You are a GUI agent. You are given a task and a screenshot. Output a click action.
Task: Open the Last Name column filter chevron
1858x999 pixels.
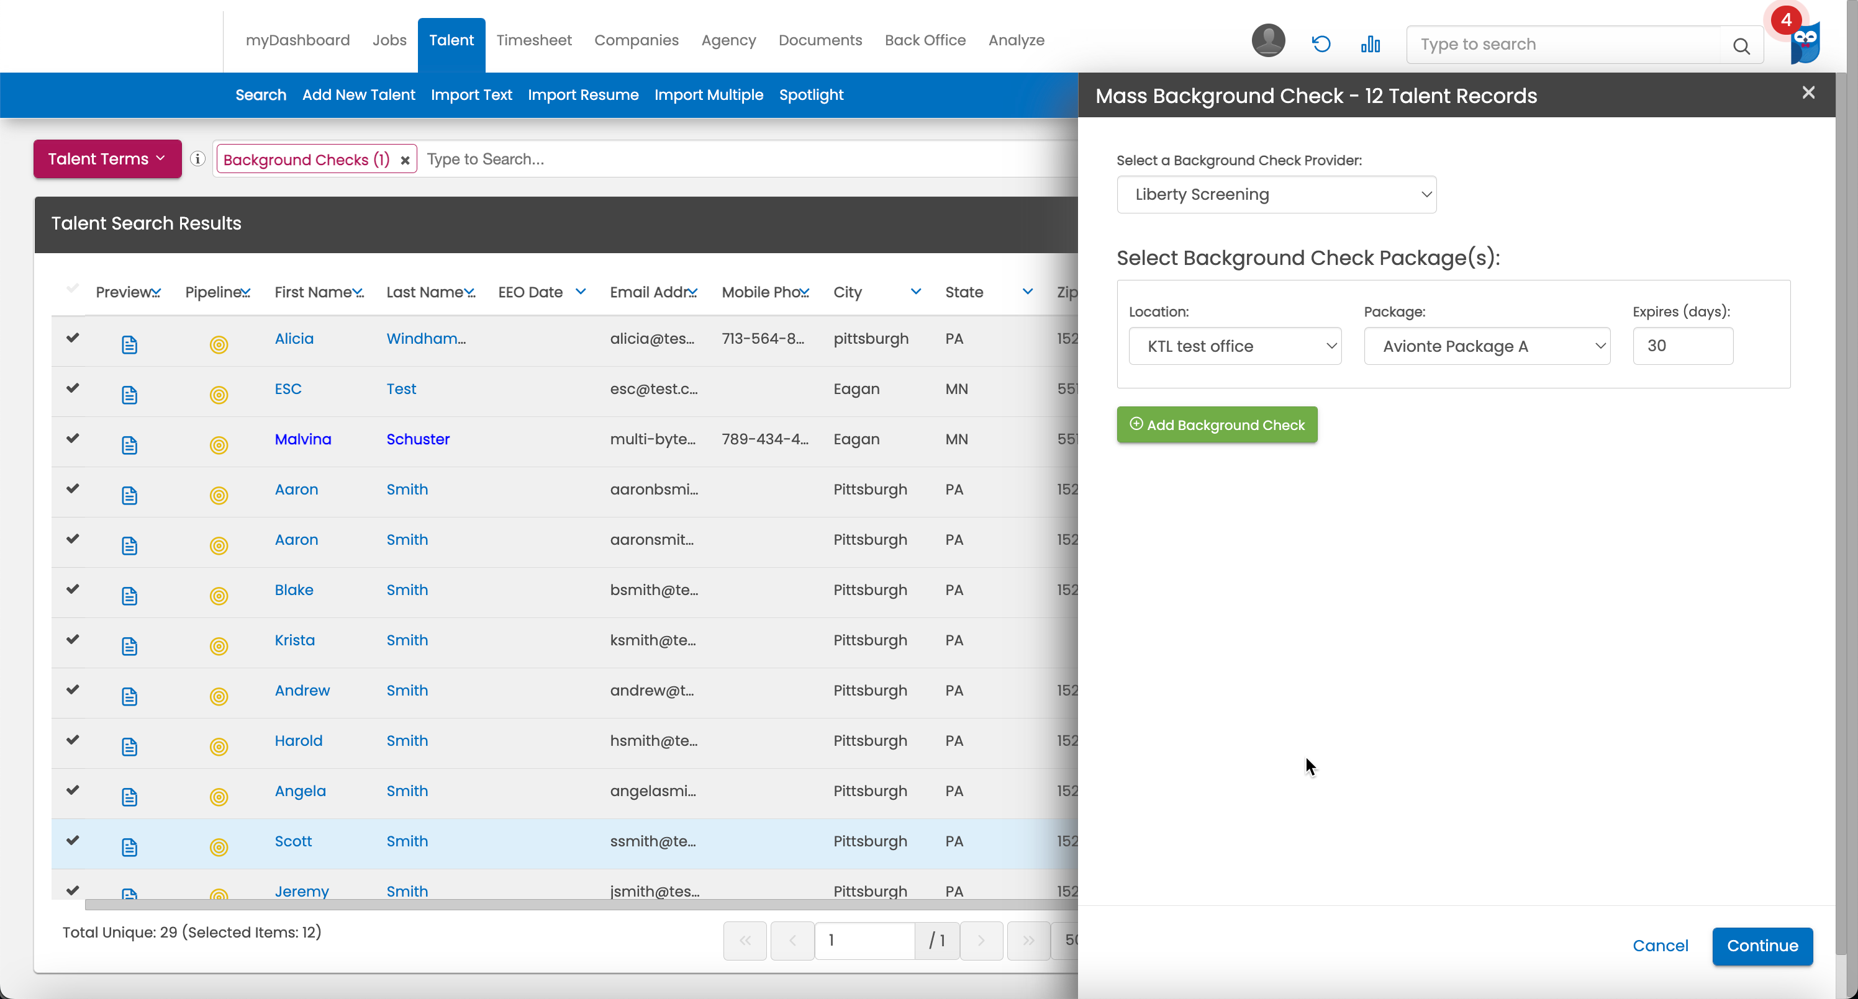coord(470,292)
